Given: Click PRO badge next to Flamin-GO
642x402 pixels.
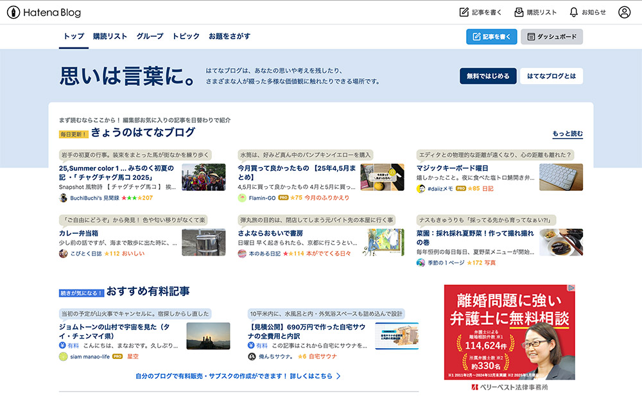Looking at the screenshot, I should [283, 198].
